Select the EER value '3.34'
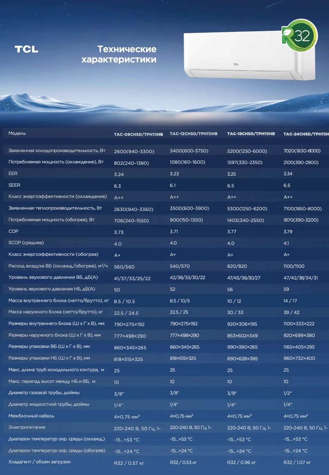The image size is (329, 475). tap(288, 174)
